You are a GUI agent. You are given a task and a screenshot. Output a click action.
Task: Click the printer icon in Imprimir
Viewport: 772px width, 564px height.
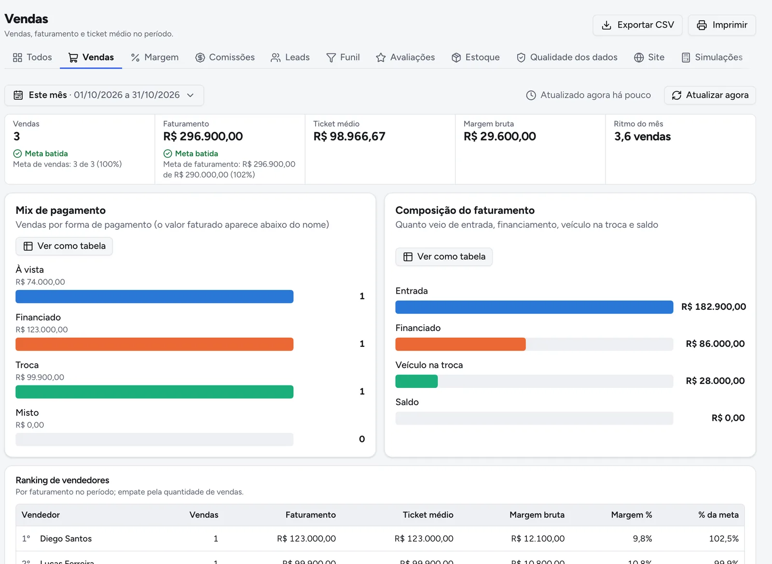coord(702,25)
